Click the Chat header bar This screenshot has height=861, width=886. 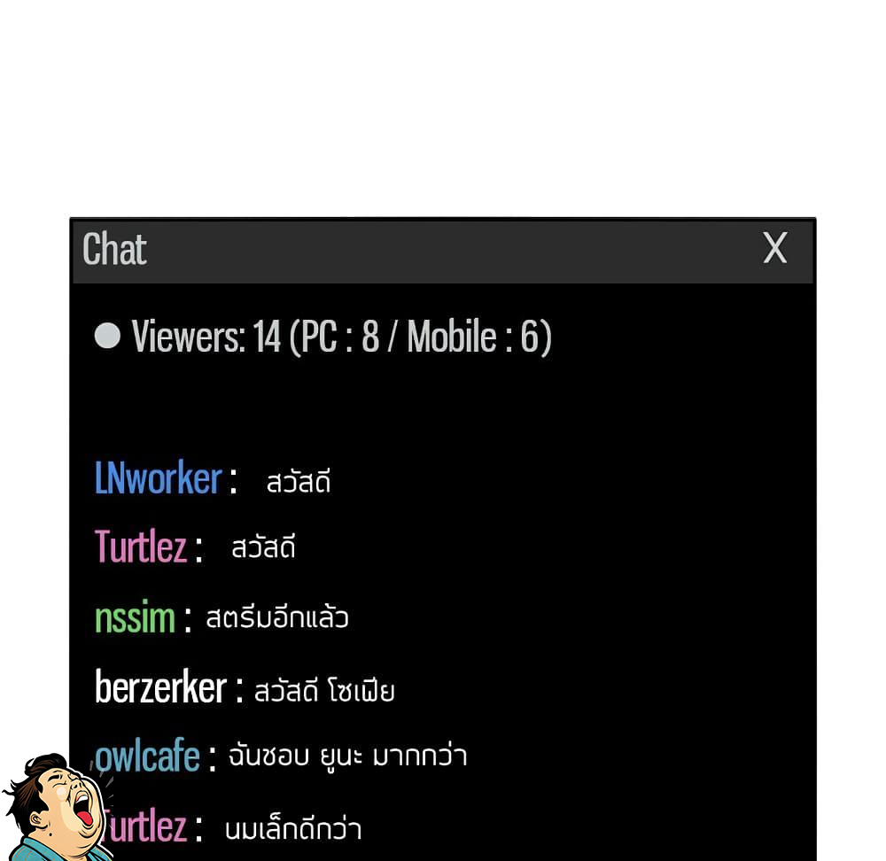click(443, 252)
